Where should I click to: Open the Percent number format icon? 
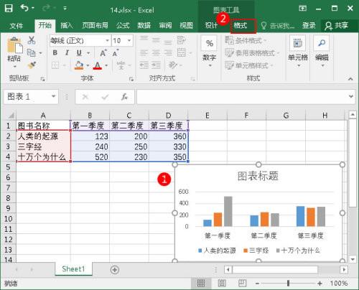209,43
